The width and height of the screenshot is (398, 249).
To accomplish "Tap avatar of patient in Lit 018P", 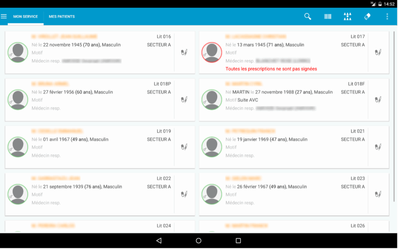I will pyautogui.click(x=18, y=100).
